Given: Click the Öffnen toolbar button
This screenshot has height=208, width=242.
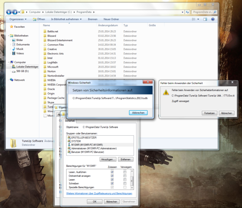Looking at the screenshot, I should pos(39,19).
